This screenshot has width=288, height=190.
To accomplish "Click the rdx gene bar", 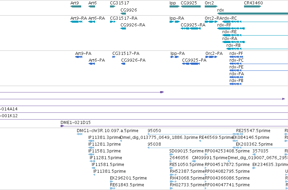I will 252,14.
